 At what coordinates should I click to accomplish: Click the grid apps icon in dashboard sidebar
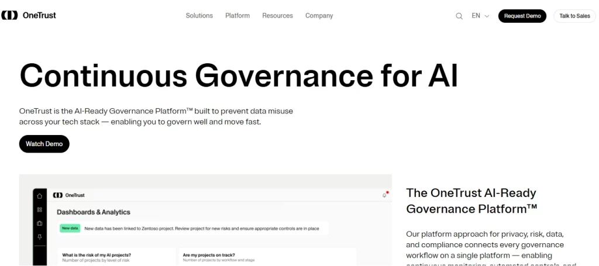pyautogui.click(x=40, y=209)
